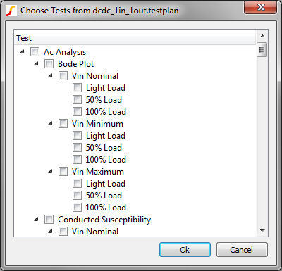This screenshot has height=271, width=282.
Task: Collapse the Bode Plot branch
Action: 36,63
